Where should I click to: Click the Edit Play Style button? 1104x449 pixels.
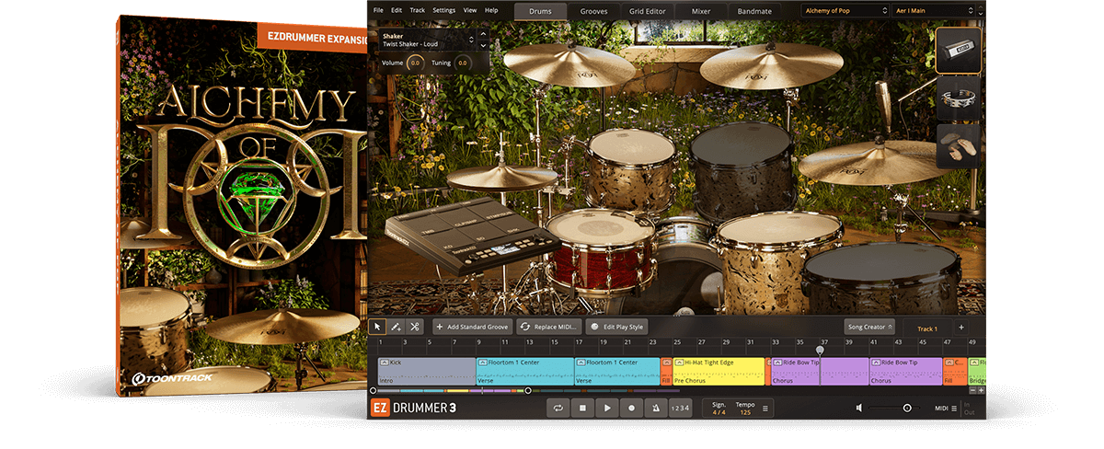tap(617, 327)
